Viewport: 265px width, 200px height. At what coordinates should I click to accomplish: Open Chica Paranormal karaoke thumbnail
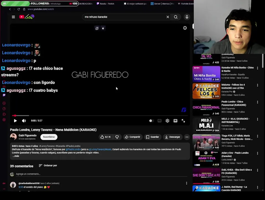pos(206,108)
